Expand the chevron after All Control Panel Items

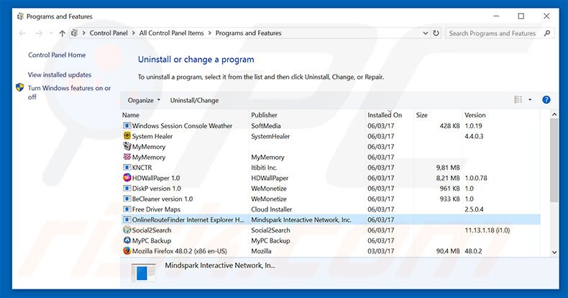210,33
